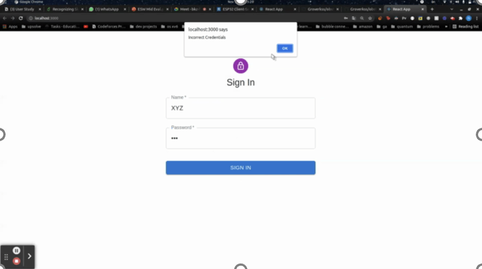Pause the screen recording
The width and height of the screenshot is (482, 269).
tap(17, 251)
